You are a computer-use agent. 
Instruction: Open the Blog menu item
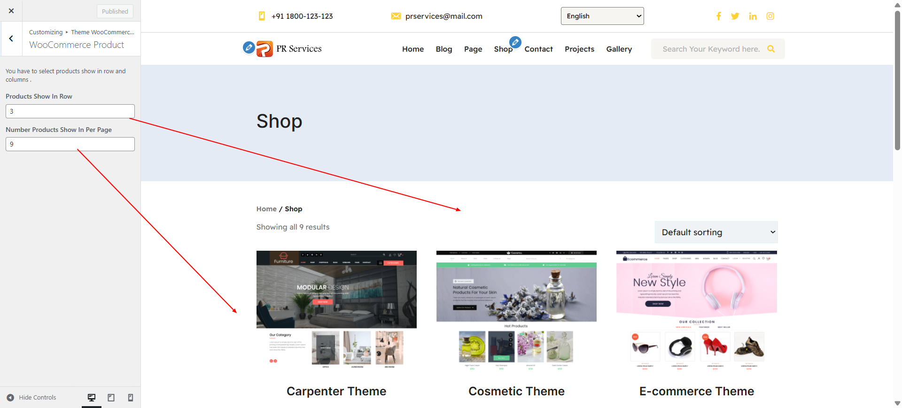click(x=444, y=49)
